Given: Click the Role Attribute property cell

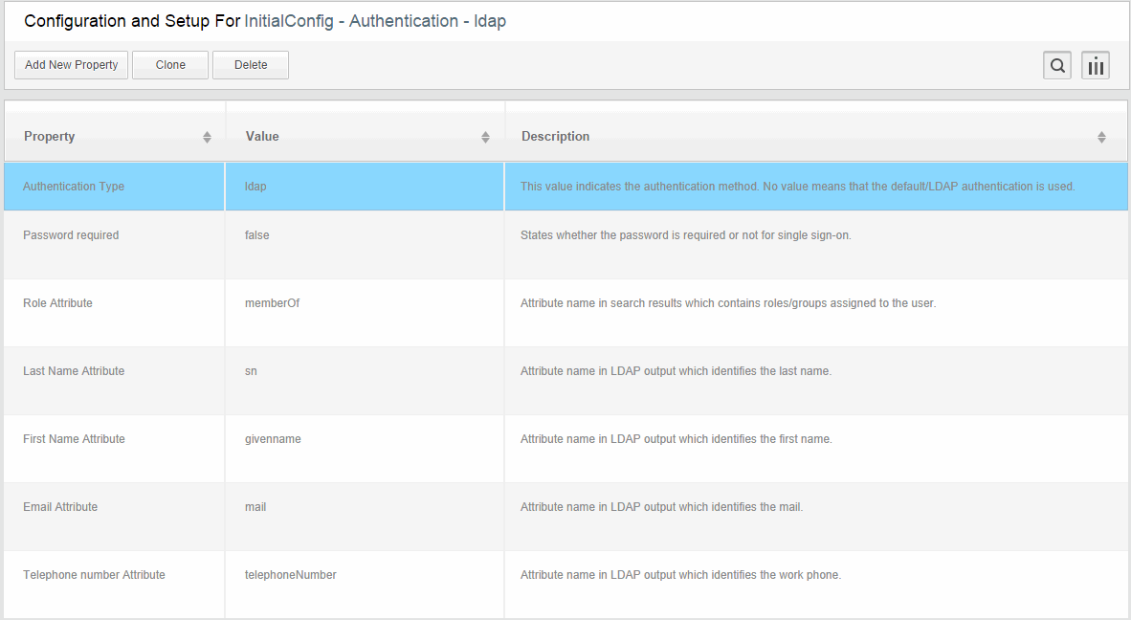Looking at the screenshot, I should (x=58, y=303).
